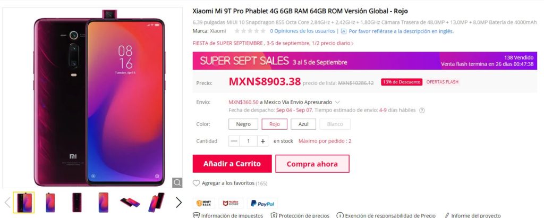The width and height of the screenshot is (544, 218).
Task: Click the Money Back guarantee badge
Action: tap(204, 204)
